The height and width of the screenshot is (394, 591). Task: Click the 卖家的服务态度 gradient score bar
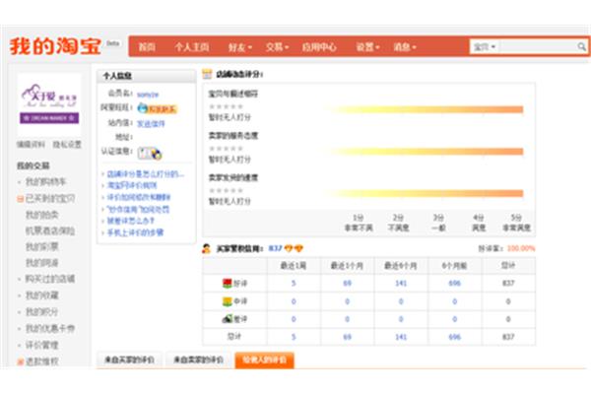click(424, 152)
